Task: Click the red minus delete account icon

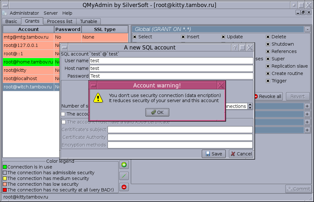Action: pos(124,187)
